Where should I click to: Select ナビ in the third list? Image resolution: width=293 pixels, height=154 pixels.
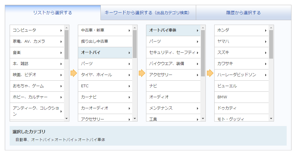click(x=174, y=86)
